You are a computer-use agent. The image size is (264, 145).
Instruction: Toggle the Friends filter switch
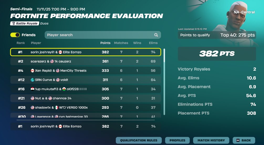(15, 35)
